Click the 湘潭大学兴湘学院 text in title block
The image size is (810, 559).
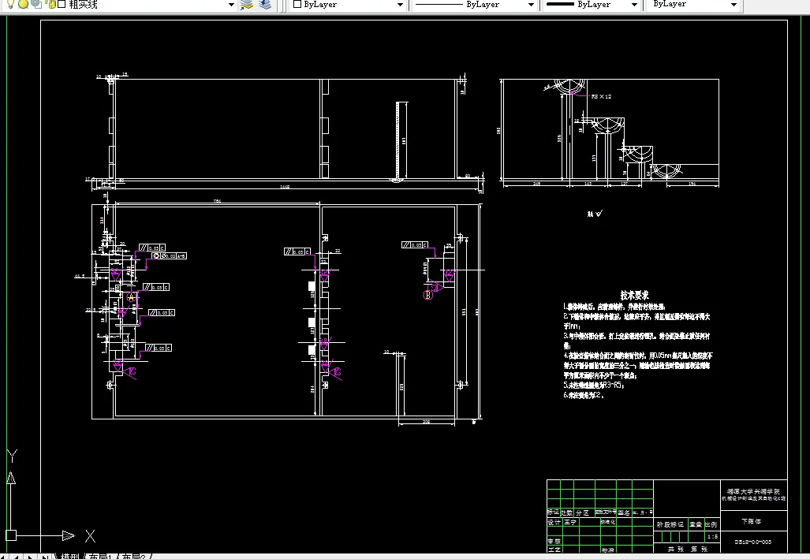(754, 491)
